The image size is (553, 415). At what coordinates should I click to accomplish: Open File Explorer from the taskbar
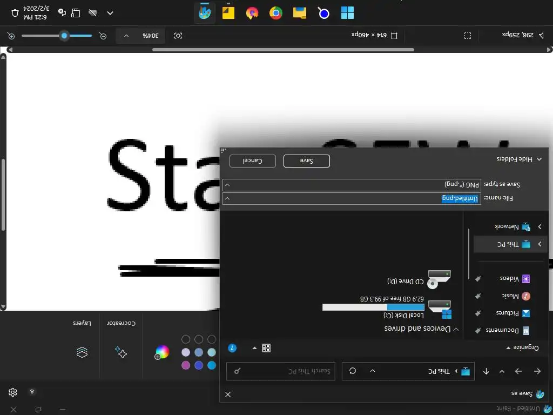click(299, 13)
